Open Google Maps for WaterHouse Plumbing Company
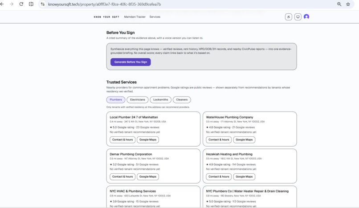Screen dimensions: 359x208 [x=244, y=140]
